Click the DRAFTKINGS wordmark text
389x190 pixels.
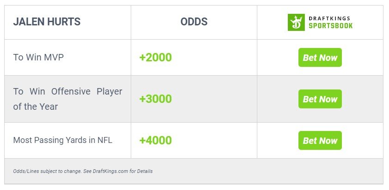pos(330,18)
